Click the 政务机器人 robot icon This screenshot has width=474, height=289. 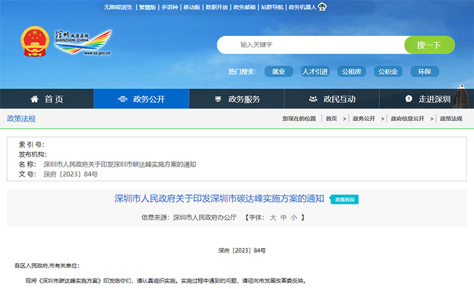click(x=322, y=7)
